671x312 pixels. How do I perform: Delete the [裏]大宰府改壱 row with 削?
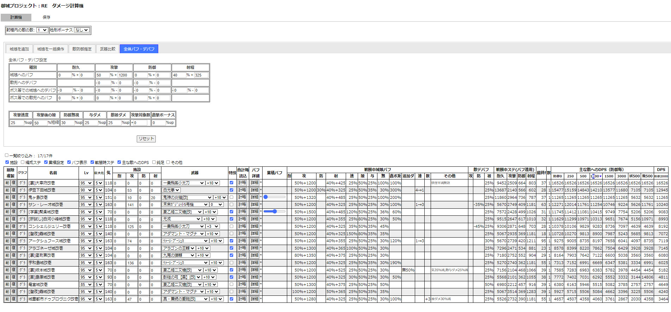click(x=7, y=183)
